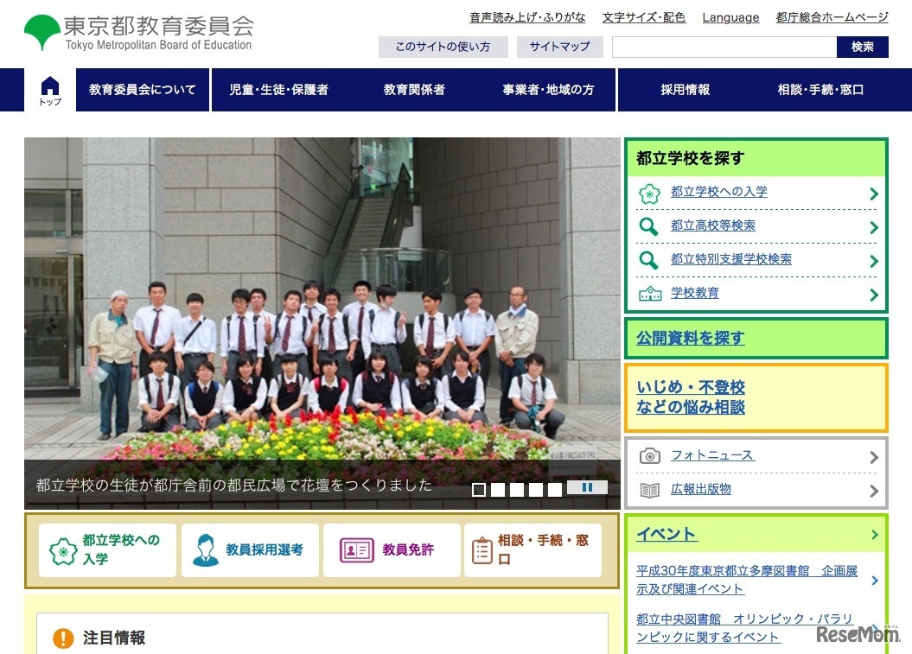Click the magnifier icon for 都立特別支援学校検索
912x654 pixels.
tap(650, 259)
